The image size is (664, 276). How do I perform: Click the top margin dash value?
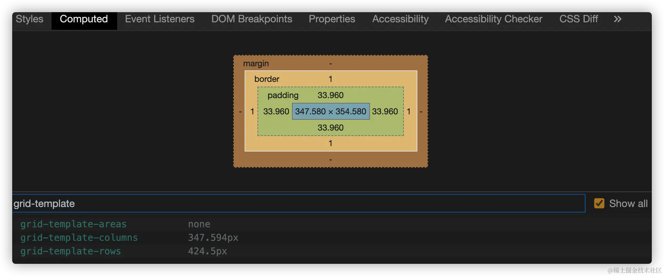click(331, 64)
